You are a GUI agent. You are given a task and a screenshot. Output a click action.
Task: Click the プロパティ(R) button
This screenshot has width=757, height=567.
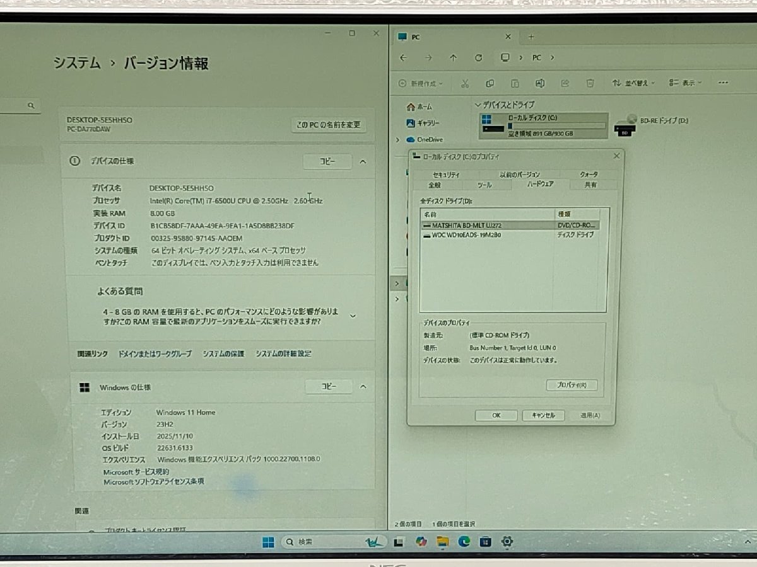(572, 385)
